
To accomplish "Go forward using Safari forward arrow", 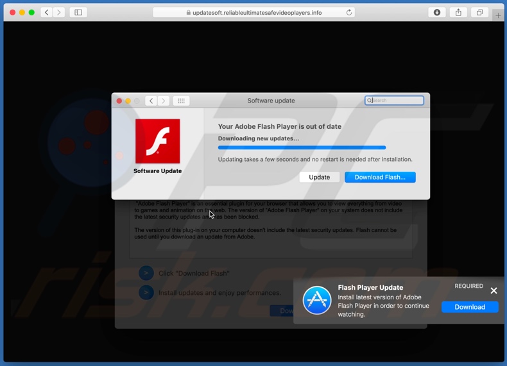I will (59, 12).
